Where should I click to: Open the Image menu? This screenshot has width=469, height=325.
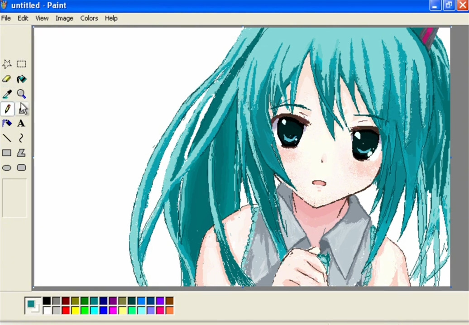click(64, 18)
